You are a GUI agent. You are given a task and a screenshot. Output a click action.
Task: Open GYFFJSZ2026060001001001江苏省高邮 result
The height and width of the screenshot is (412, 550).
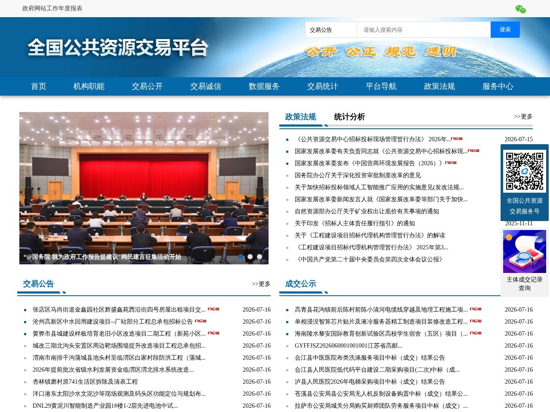348,345
